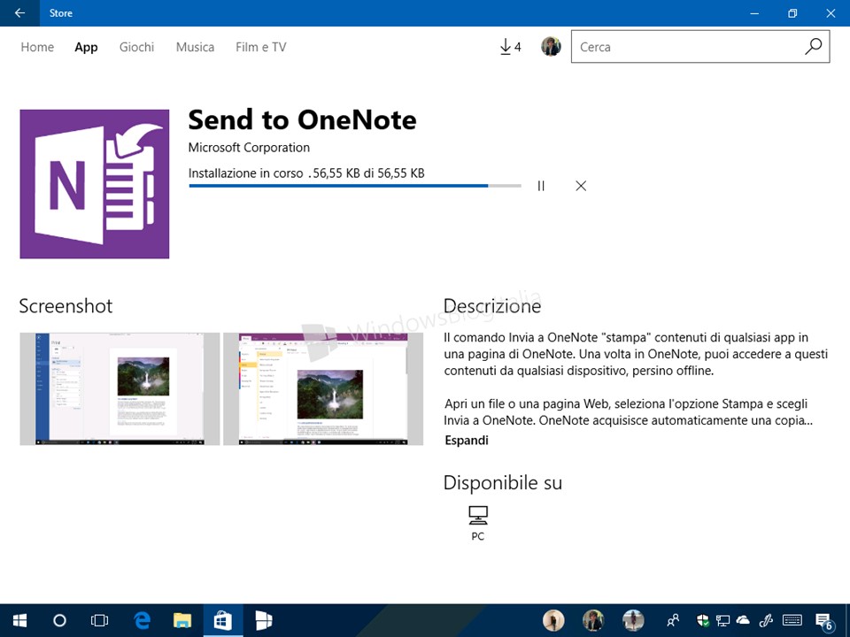
Task: Open Windows Defender from the system tray
Action: (703, 621)
